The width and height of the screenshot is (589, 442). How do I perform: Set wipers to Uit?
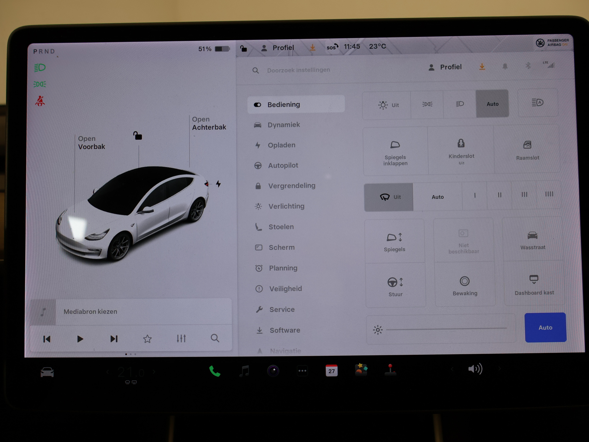pyautogui.click(x=389, y=197)
